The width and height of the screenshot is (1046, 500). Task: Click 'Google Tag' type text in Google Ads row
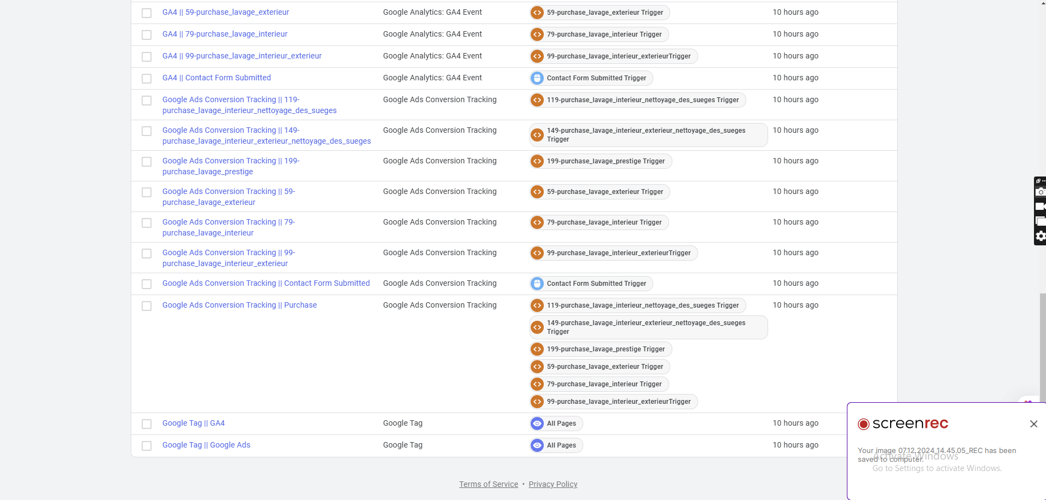point(403,445)
